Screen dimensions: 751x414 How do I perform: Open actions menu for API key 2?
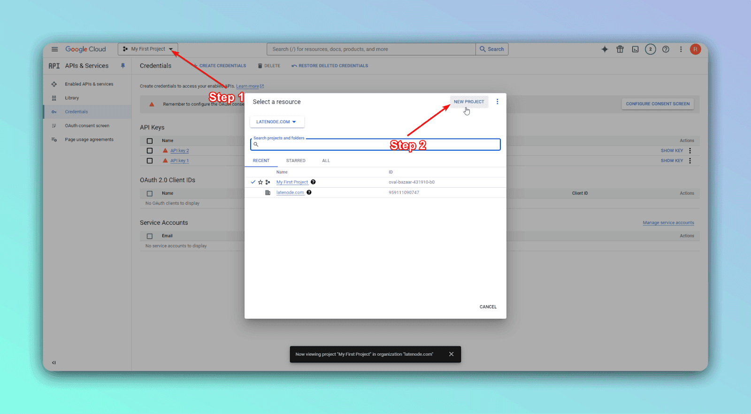690,151
